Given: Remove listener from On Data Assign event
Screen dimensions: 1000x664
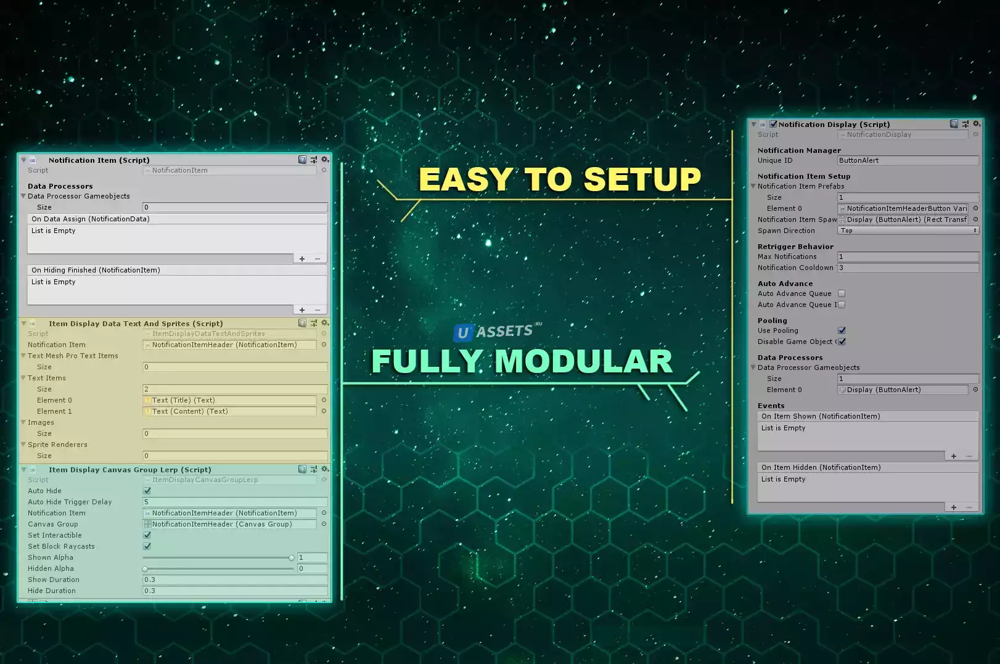Looking at the screenshot, I should (318, 259).
